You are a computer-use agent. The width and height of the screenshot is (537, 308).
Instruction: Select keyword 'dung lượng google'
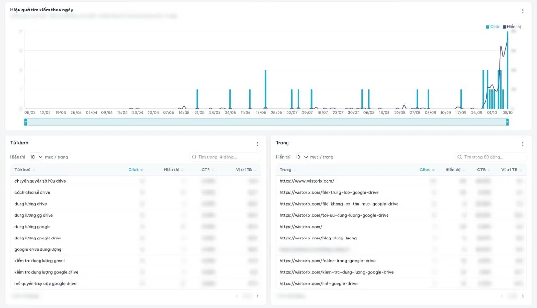pos(32,227)
